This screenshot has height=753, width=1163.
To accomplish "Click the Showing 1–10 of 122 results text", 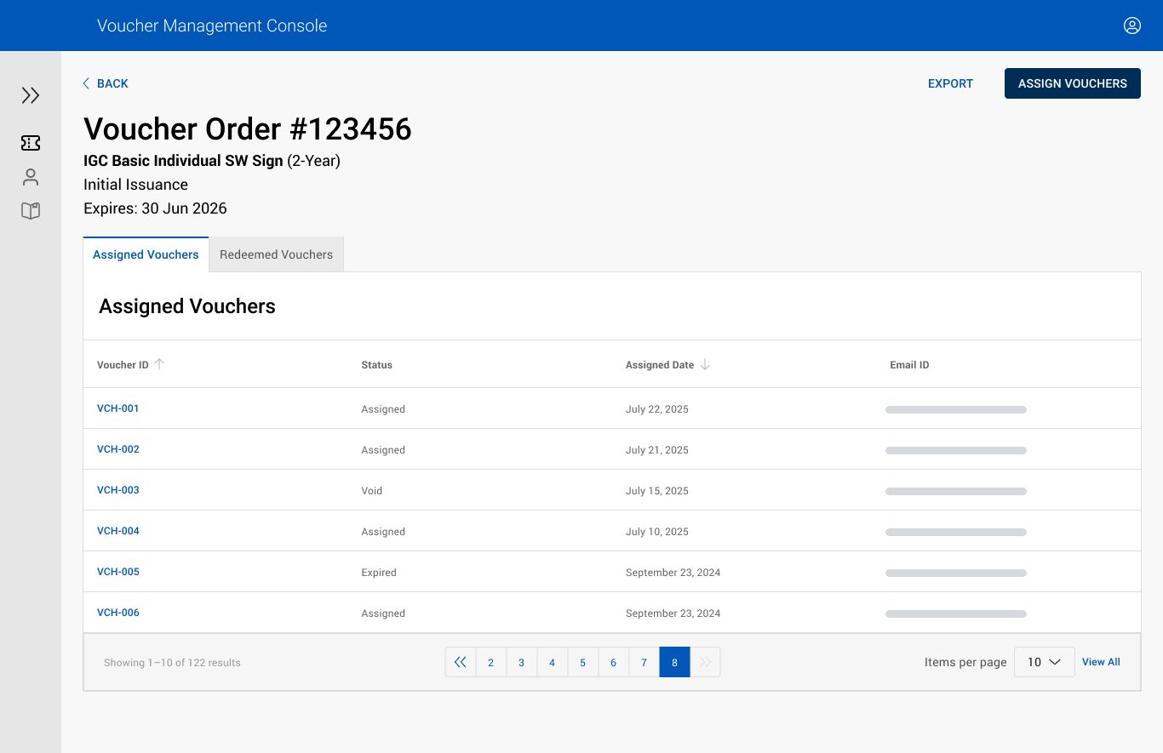I will 172,663.
